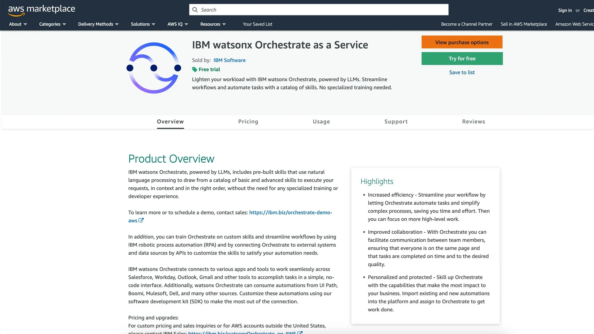Click View purchase options button
The image size is (594, 334).
click(x=462, y=42)
